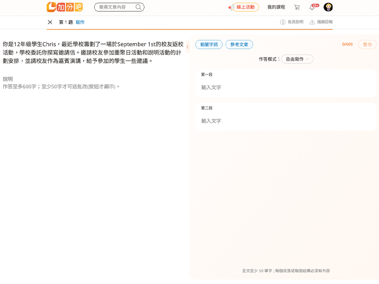
Task: Open 我的課程 in the top navigation
Action: point(276,7)
